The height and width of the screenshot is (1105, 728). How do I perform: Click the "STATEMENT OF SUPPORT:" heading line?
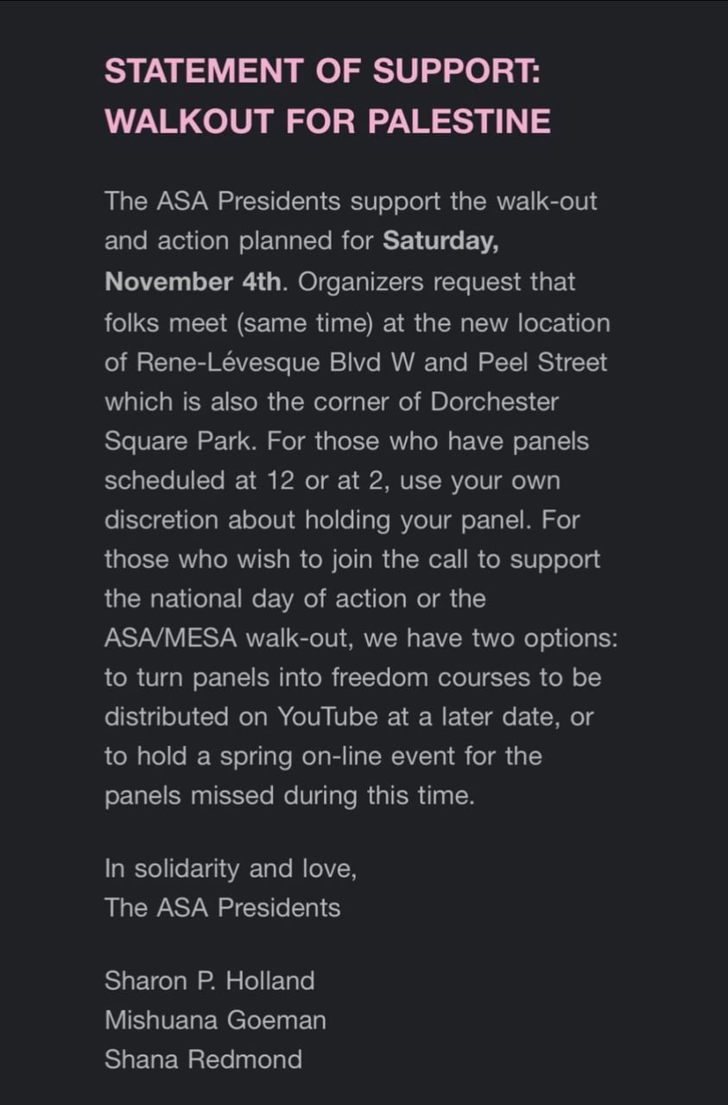pos(322,71)
